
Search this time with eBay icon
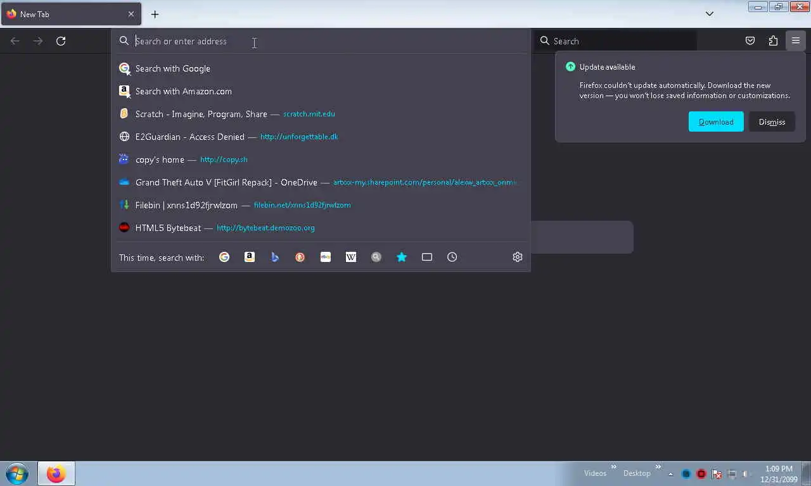tap(326, 257)
